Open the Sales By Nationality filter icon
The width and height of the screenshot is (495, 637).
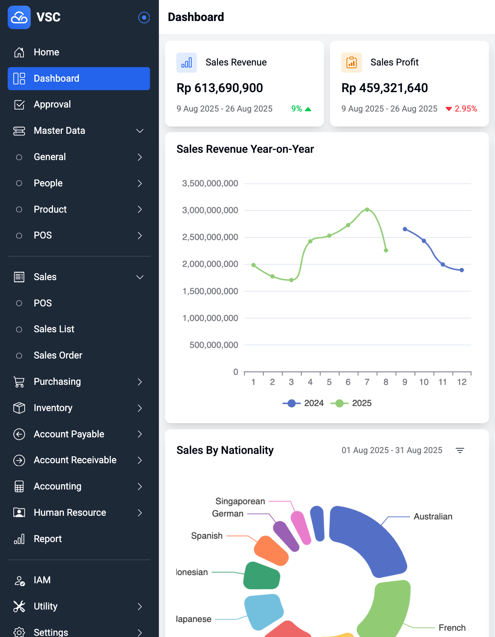[460, 450]
